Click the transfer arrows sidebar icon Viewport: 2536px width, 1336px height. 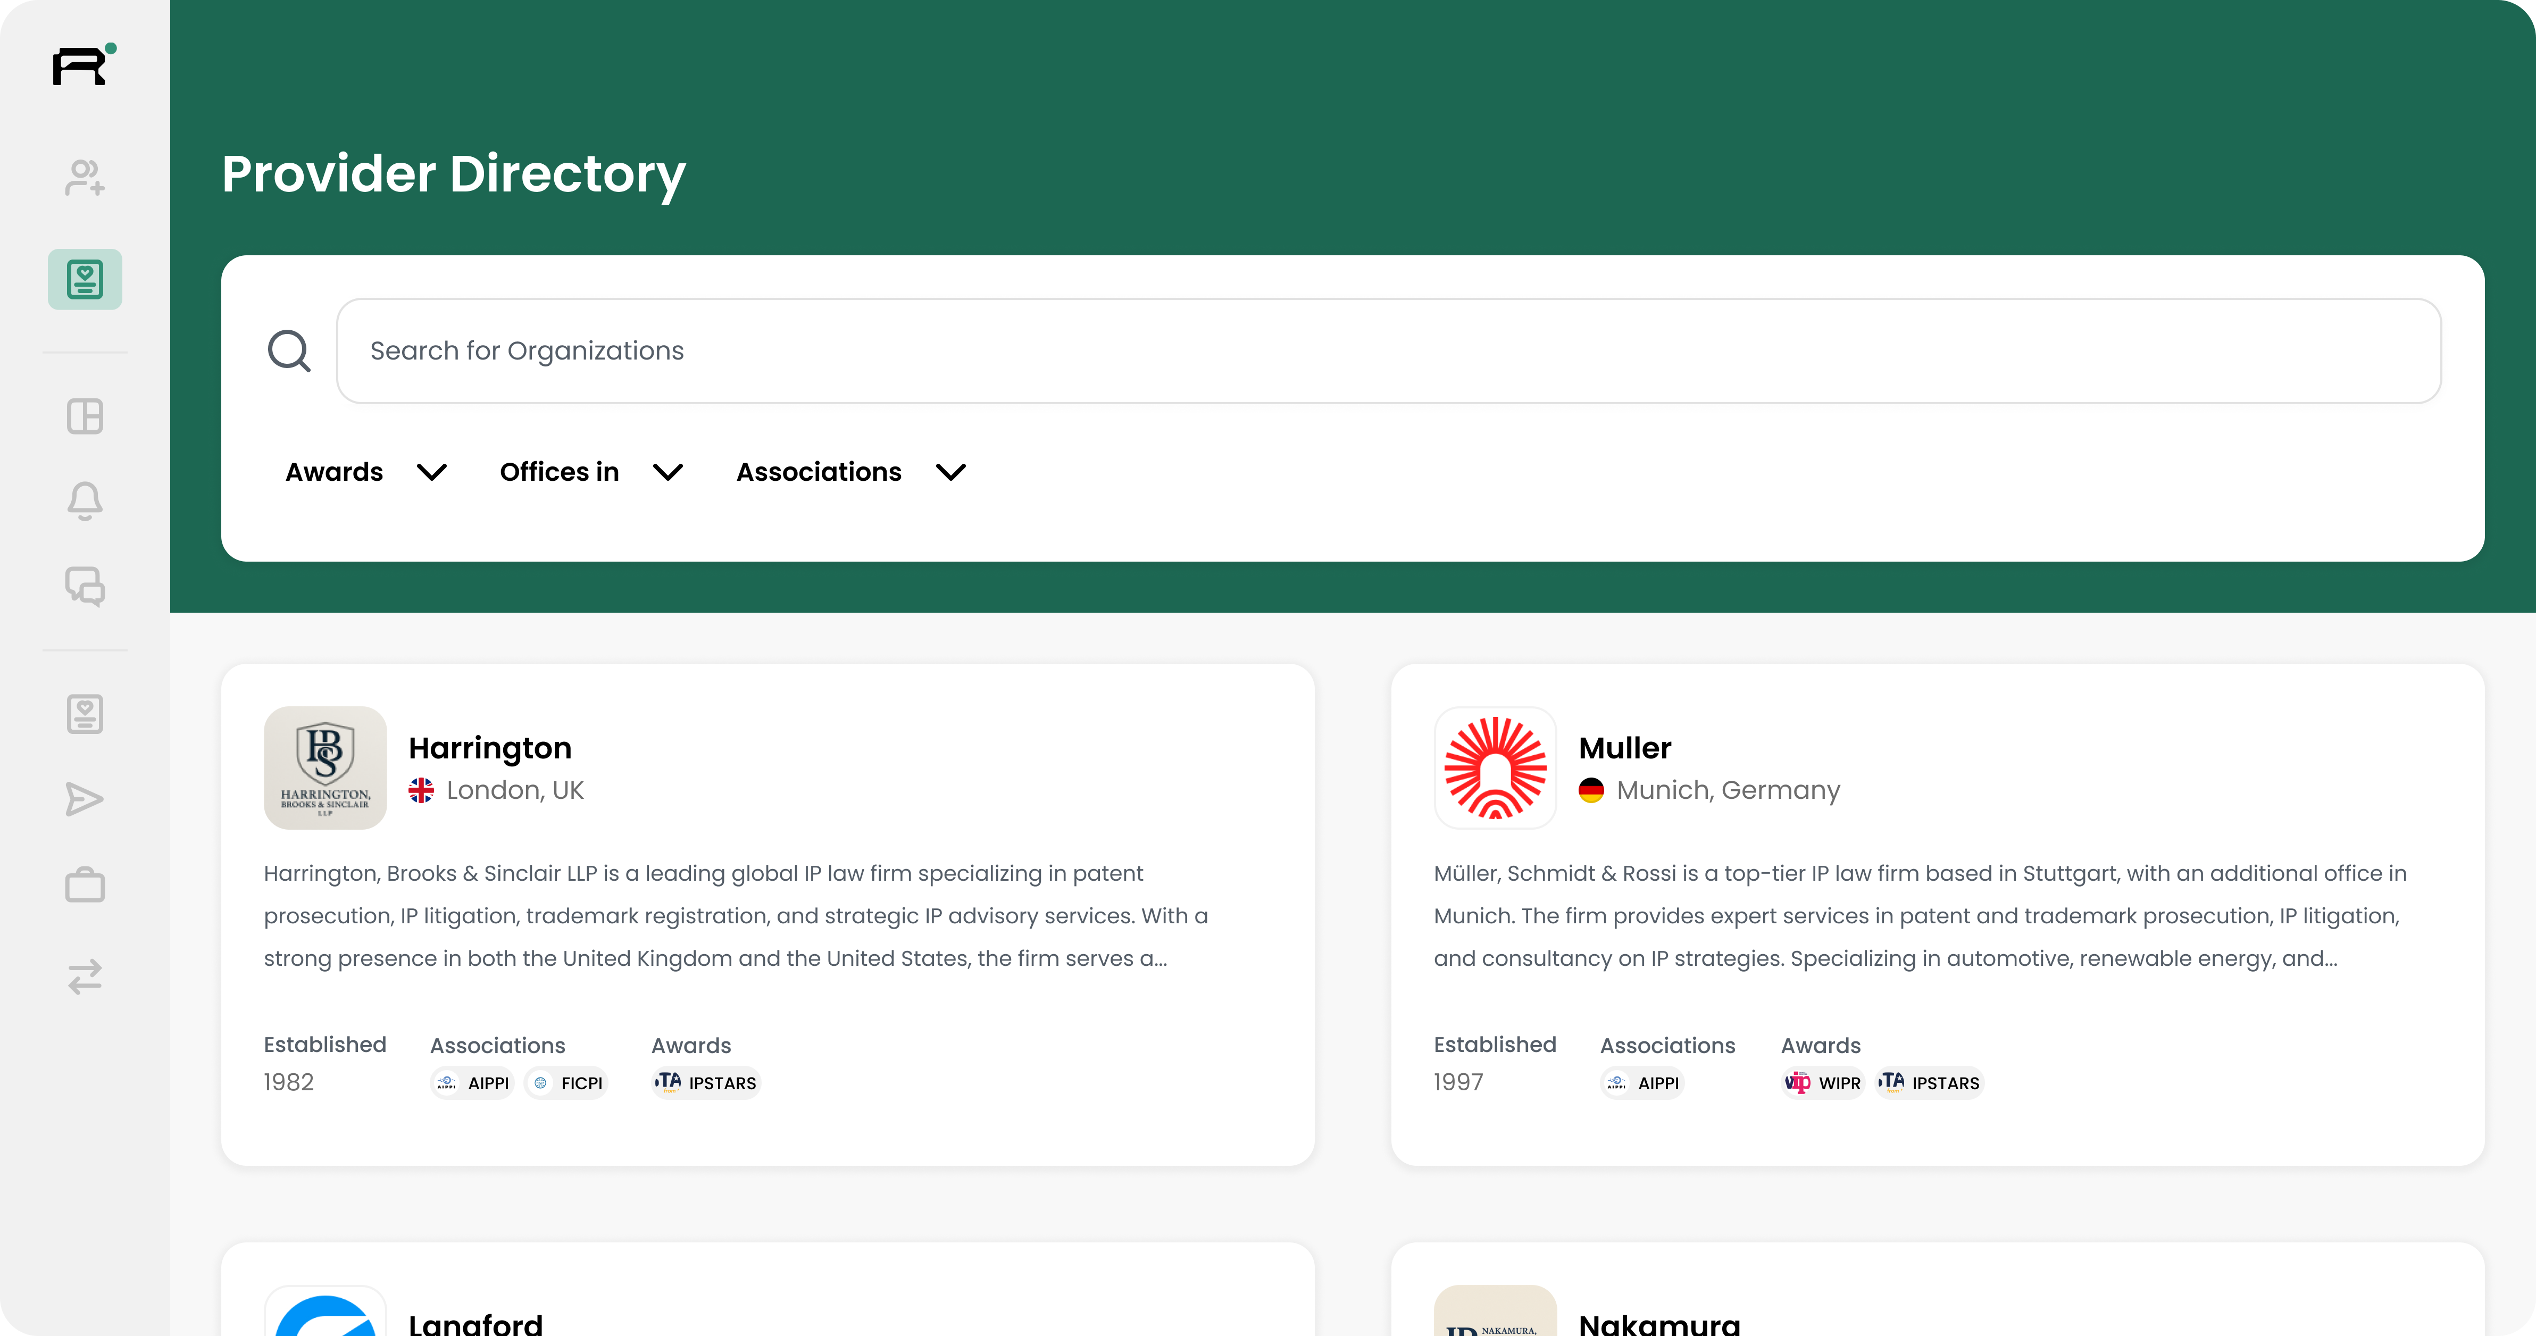click(85, 976)
